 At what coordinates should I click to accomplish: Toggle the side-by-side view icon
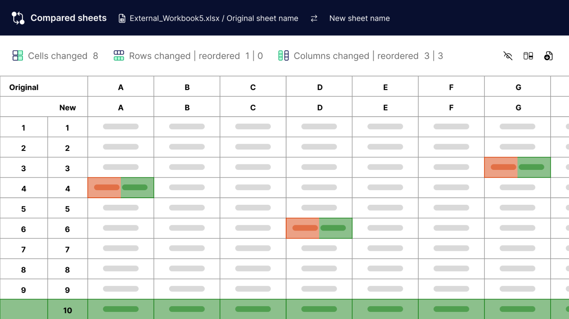click(528, 56)
